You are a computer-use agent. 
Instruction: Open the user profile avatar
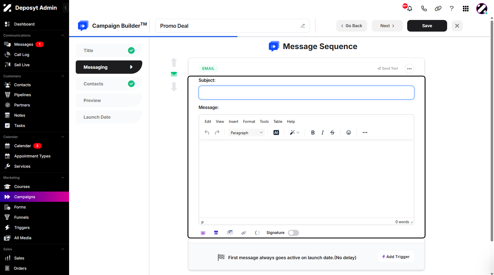[482, 9]
